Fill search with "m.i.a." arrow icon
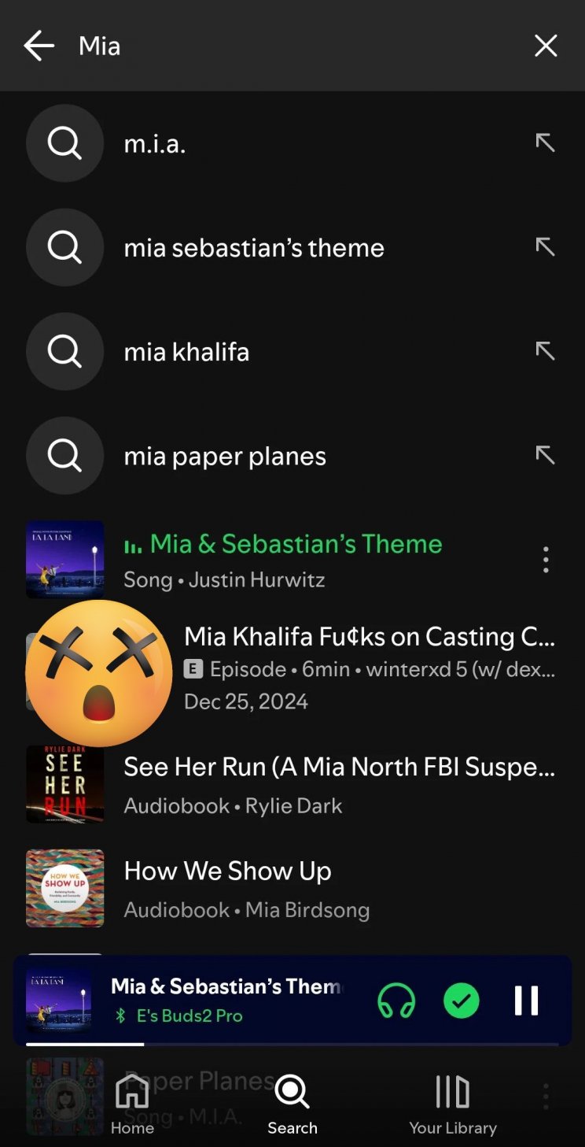This screenshot has width=585, height=1147. pyautogui.click(x=545, y=142)
